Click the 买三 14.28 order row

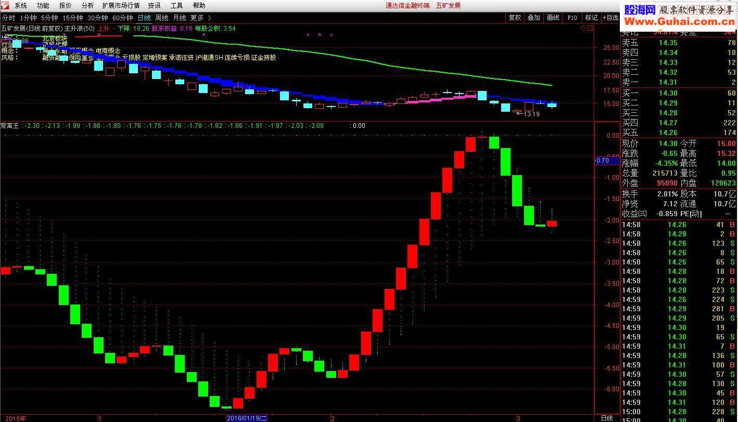tap(679, 113)
